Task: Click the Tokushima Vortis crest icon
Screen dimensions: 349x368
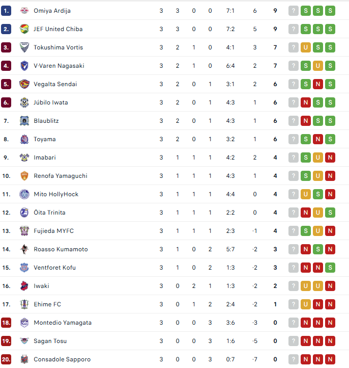Action: [x=24, y=47]
